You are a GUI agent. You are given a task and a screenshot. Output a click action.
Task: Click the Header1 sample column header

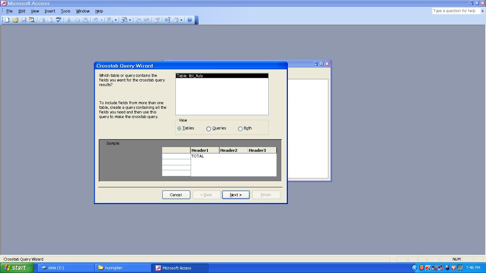coord(205,150)
